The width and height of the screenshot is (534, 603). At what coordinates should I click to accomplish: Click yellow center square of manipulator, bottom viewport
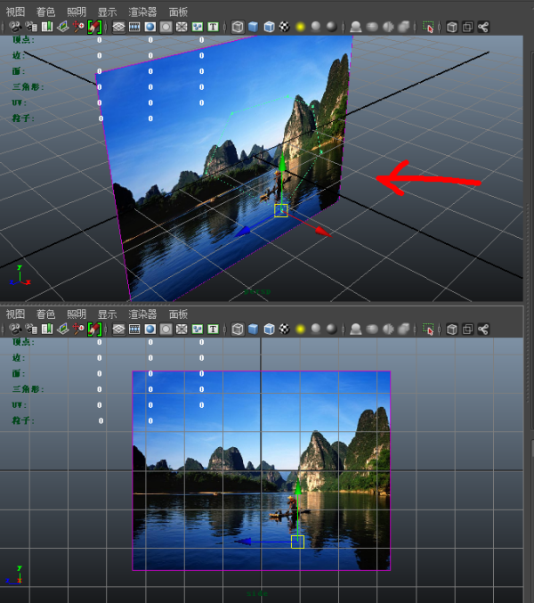pos(297,542)
